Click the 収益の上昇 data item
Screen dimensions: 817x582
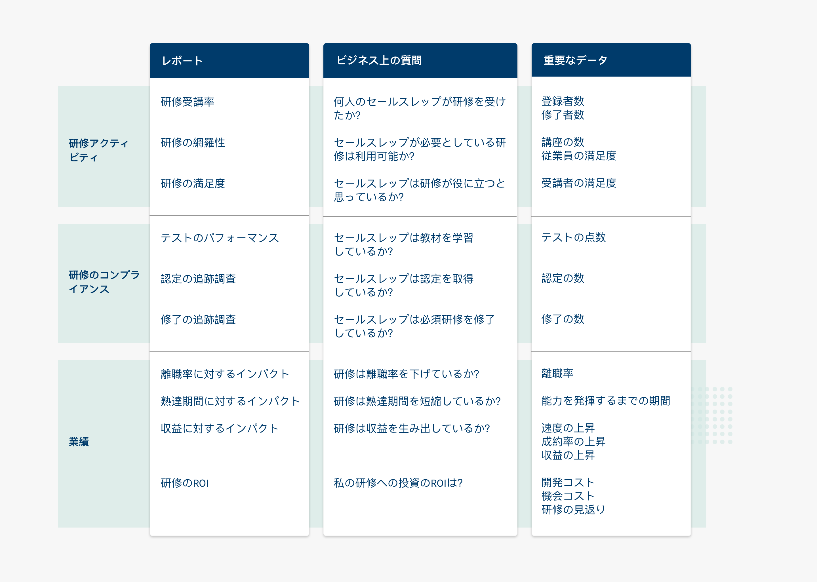pyautogui.click(x=568, y=455)
